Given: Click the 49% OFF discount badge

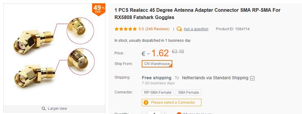Looking at the screenshot, I should pyautogui.click(x=99, y=9).
